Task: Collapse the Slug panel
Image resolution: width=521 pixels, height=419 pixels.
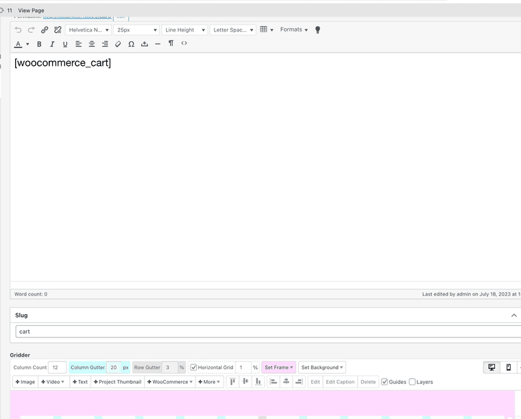Action: [513, 315]
